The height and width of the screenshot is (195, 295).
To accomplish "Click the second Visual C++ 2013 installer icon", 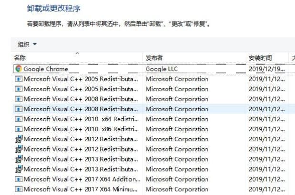I will coord(19,169).
